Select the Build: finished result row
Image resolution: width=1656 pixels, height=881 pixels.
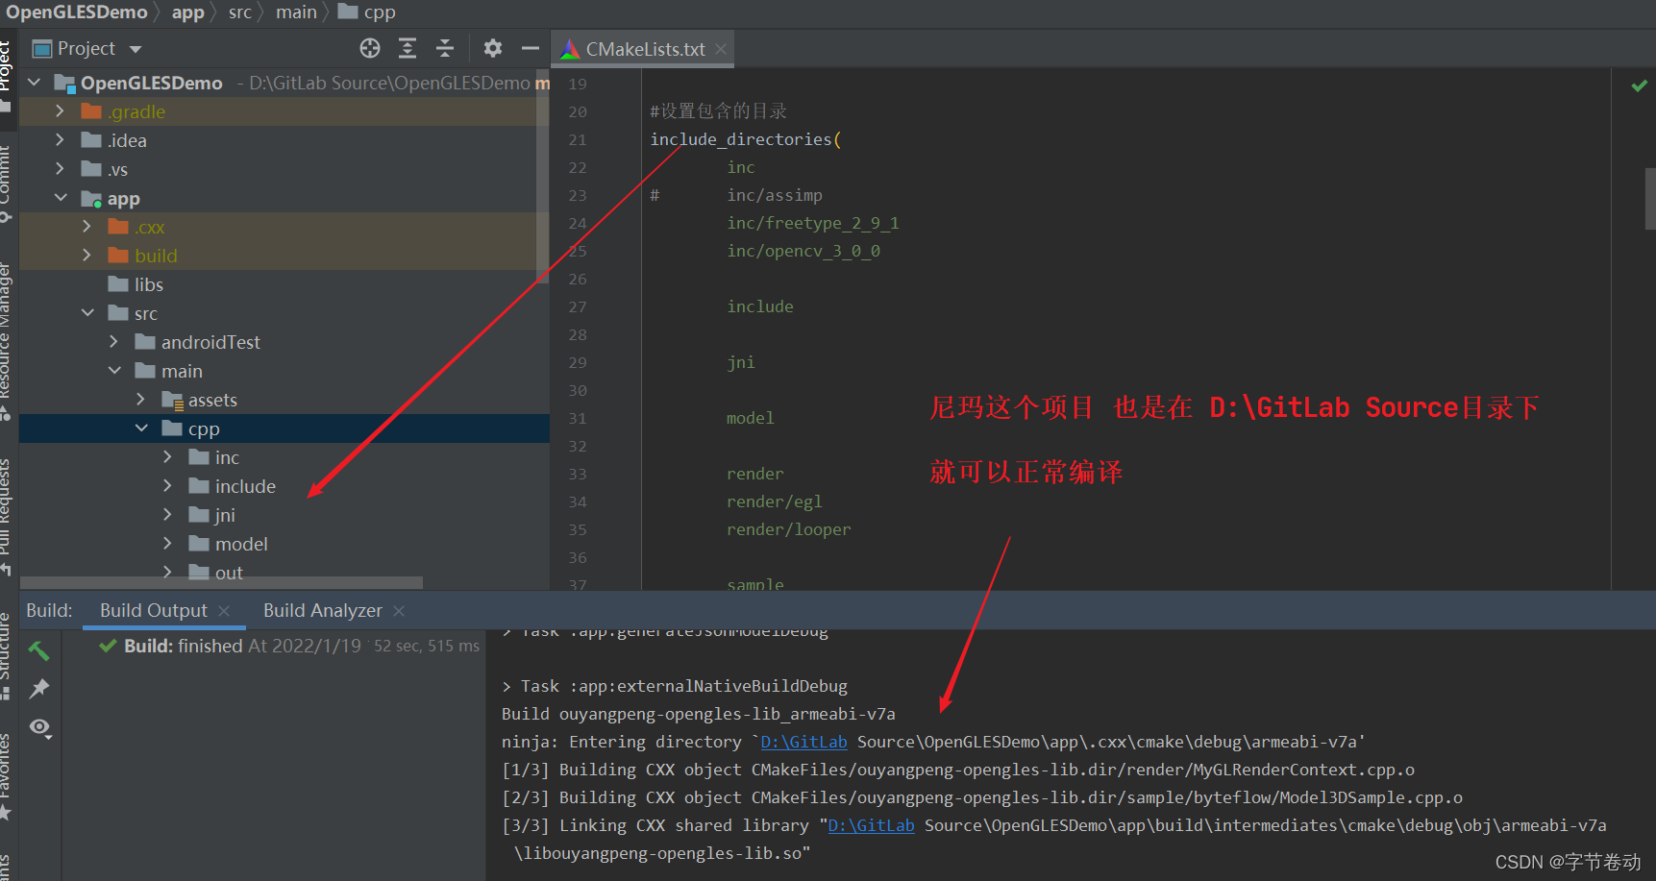[288, 646]
